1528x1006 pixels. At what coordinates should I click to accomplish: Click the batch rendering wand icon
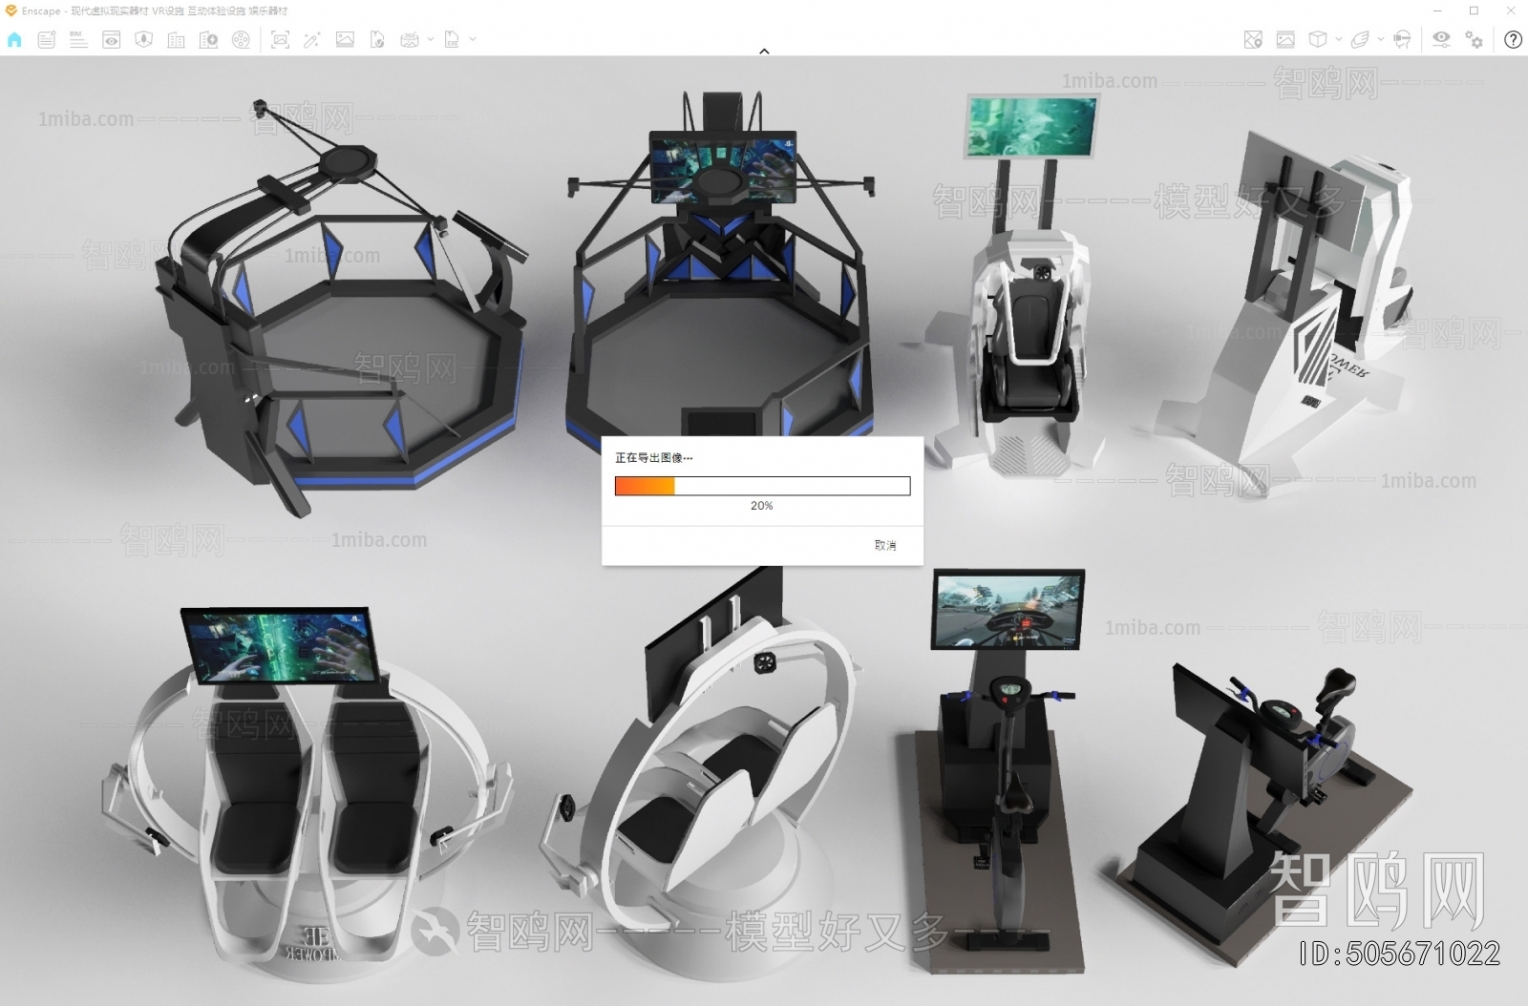[x=312, y=39]
